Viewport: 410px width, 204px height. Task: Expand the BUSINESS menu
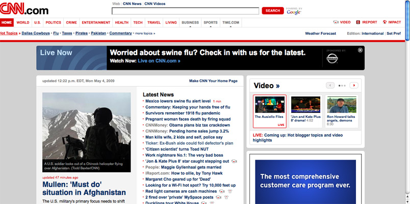(x=190, y=22)
